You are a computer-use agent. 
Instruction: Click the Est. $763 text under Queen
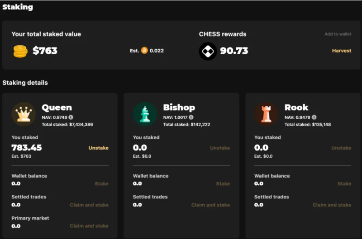pos(21,156)
